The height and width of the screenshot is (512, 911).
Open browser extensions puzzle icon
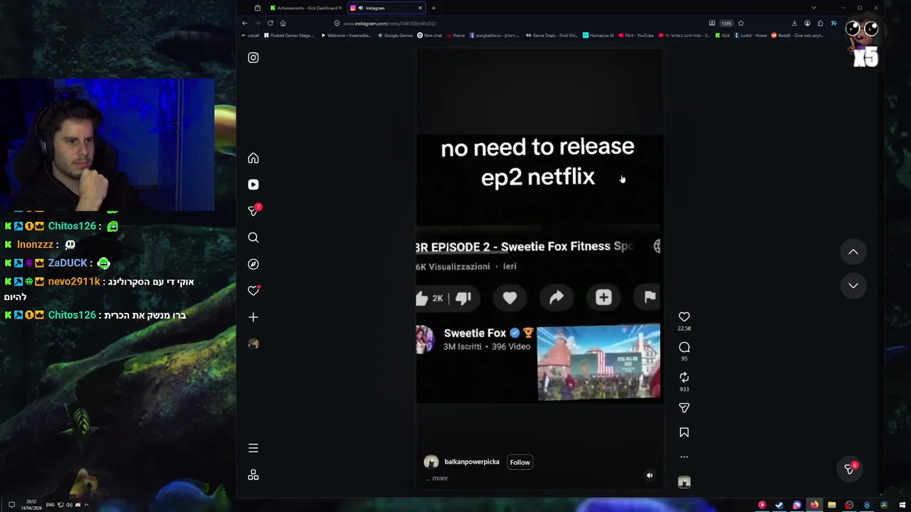820,23
